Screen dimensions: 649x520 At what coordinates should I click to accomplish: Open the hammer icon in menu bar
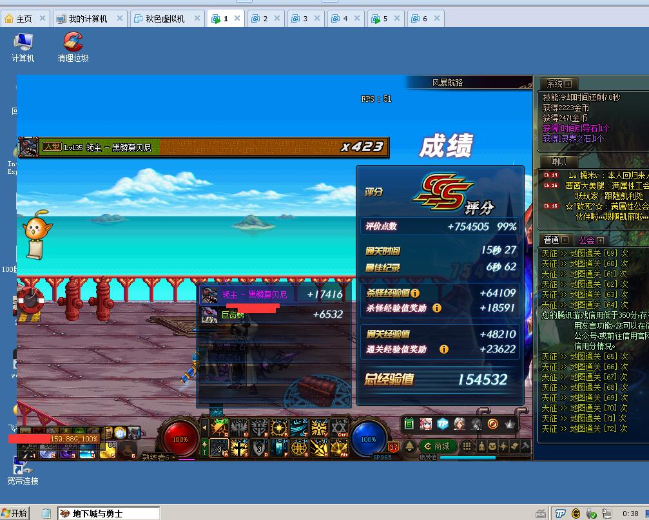coord(525,446)
